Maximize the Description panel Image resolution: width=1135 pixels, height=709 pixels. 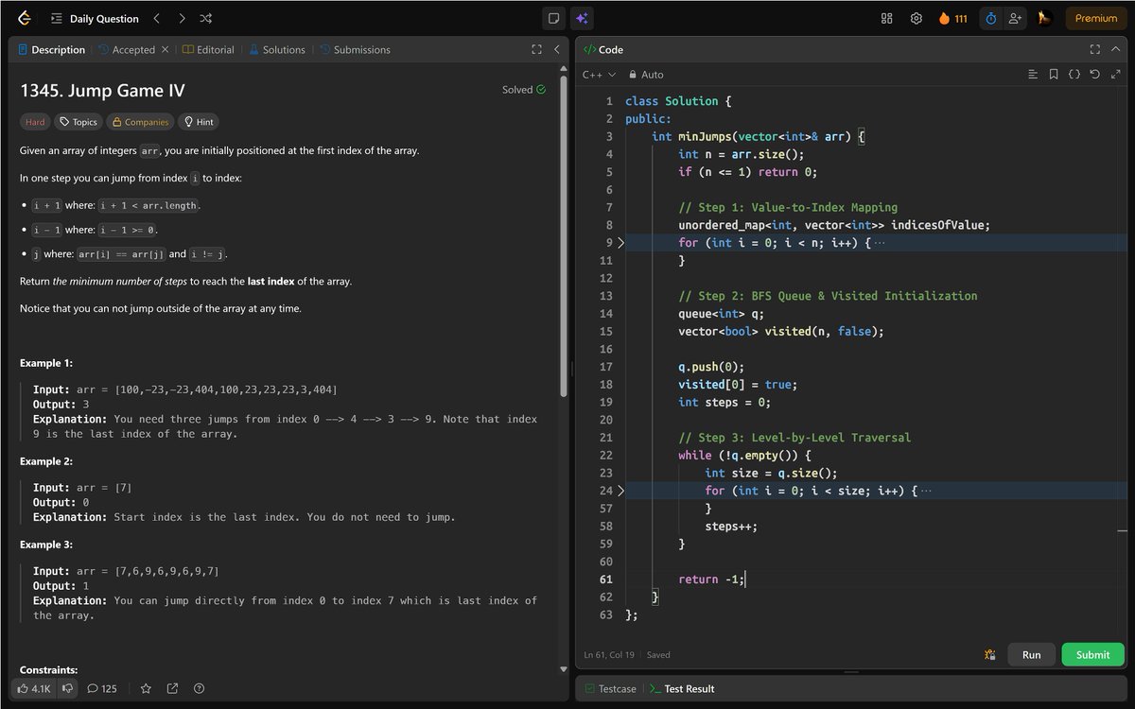(536, 49)
